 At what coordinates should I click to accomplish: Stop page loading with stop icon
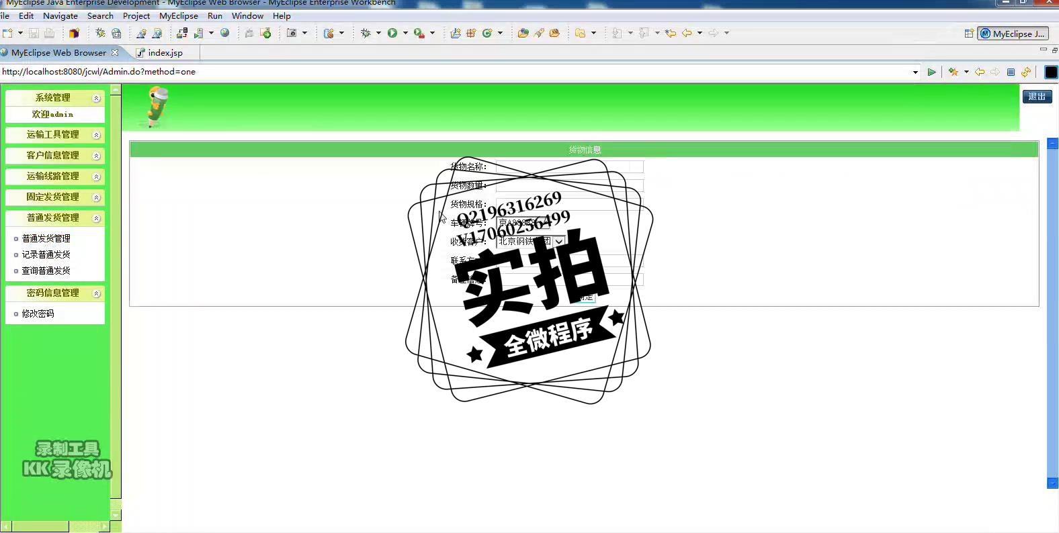coord(1011,72)
